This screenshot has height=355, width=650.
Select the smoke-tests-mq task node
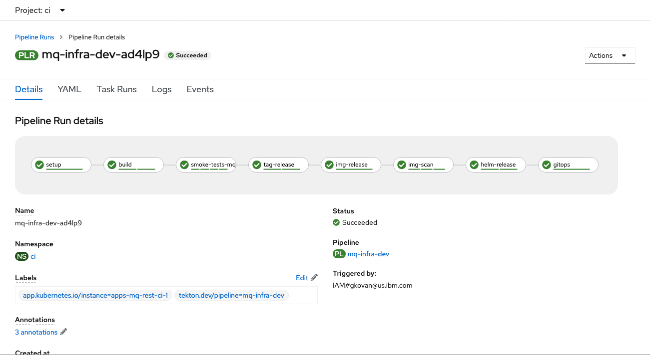point(206,165)
